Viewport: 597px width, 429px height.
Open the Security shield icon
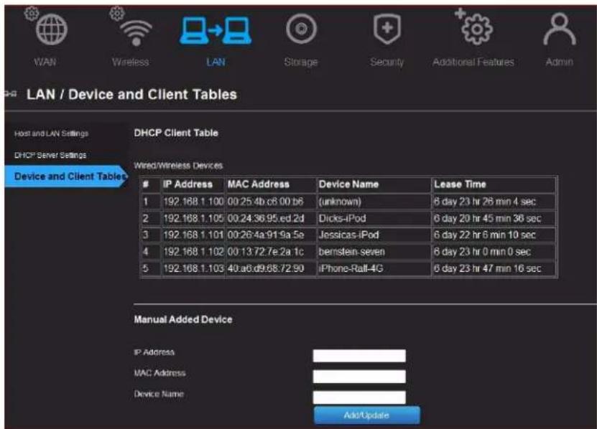tap(387, 29)
